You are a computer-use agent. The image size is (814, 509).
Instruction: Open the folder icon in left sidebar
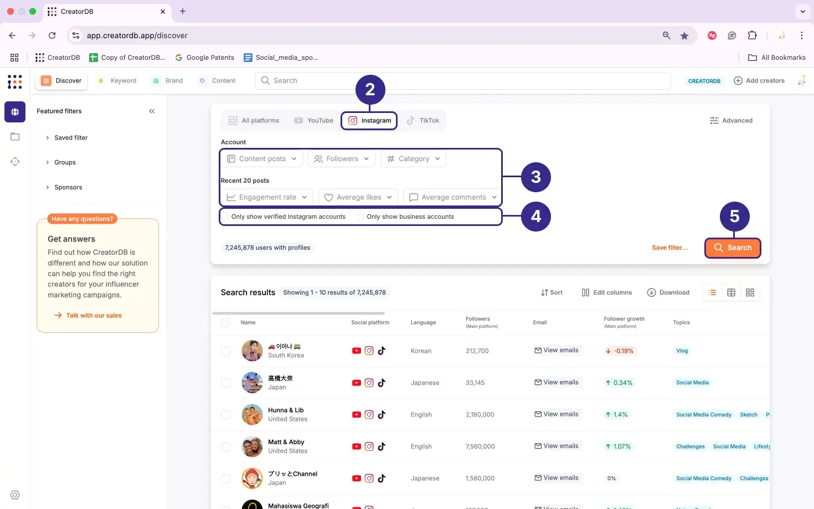tap(15, 137)
